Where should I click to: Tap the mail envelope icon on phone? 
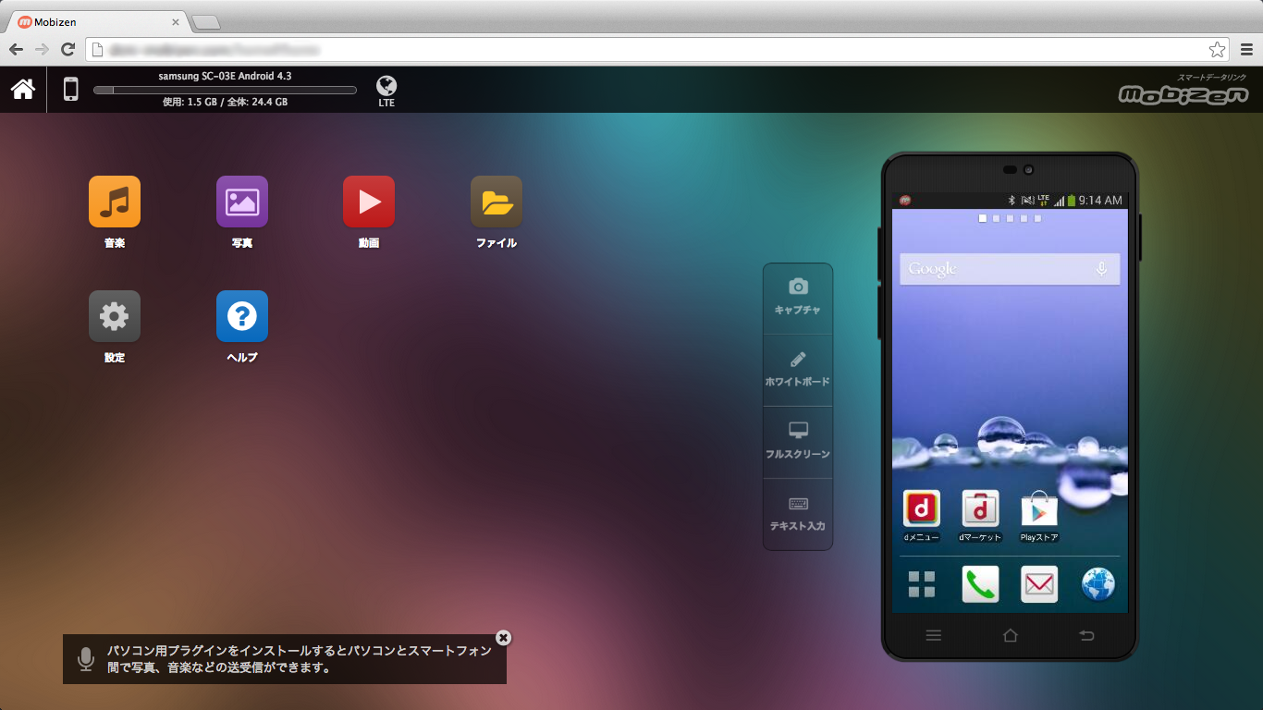pyautogui.click(x=1039, y=584)
